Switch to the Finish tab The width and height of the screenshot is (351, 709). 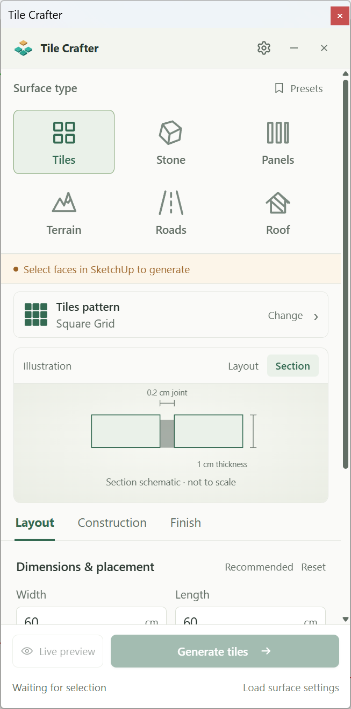click(185, 523)
